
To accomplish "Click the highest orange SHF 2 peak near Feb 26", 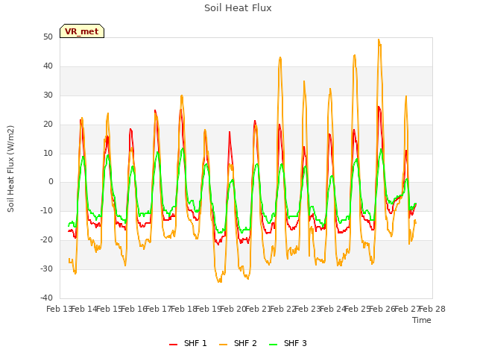I will click(x=379, y=40).
